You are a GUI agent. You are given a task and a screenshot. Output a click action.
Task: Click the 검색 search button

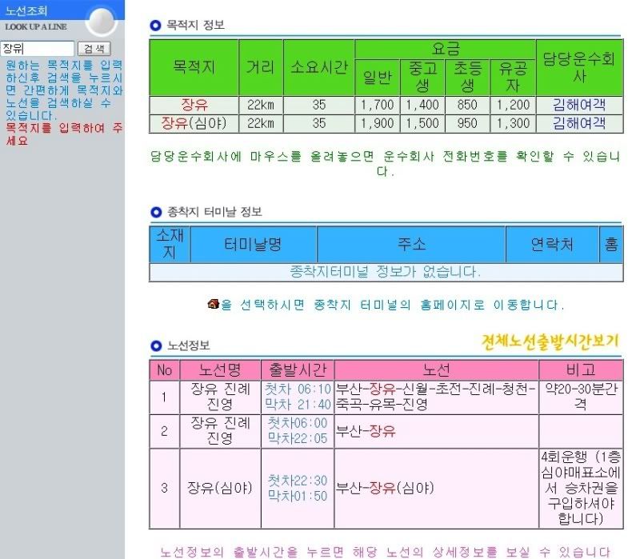pyautogui.click(x=93, y=49)
